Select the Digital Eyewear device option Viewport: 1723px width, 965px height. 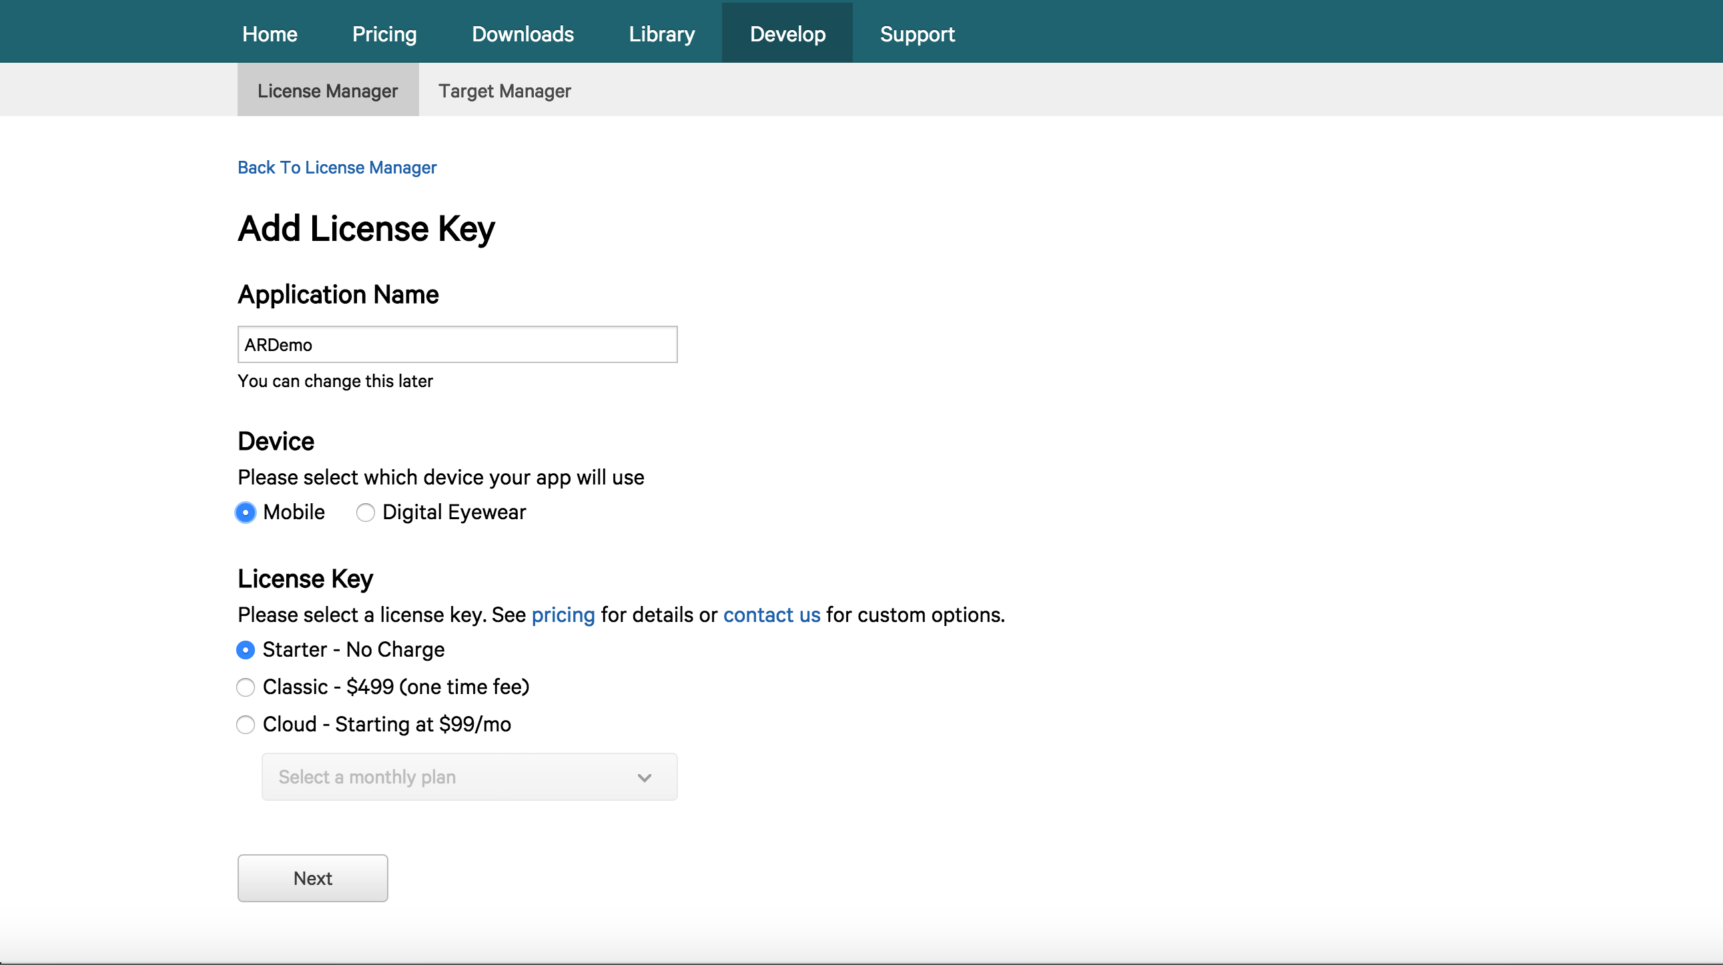click(367, 511)
